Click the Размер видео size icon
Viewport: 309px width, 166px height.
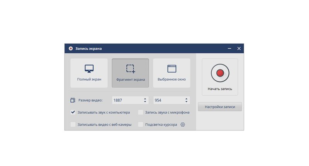click(73, 100)
